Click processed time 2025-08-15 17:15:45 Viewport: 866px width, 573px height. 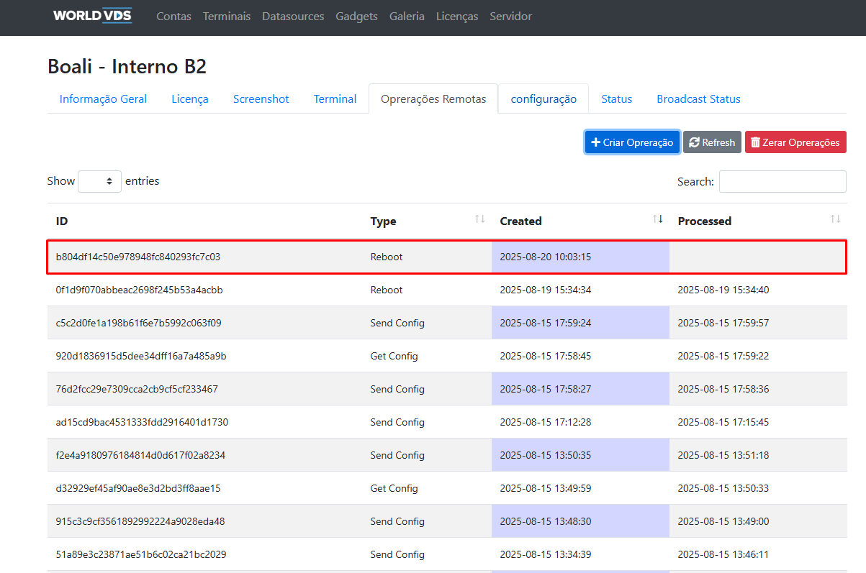point(723,422)
